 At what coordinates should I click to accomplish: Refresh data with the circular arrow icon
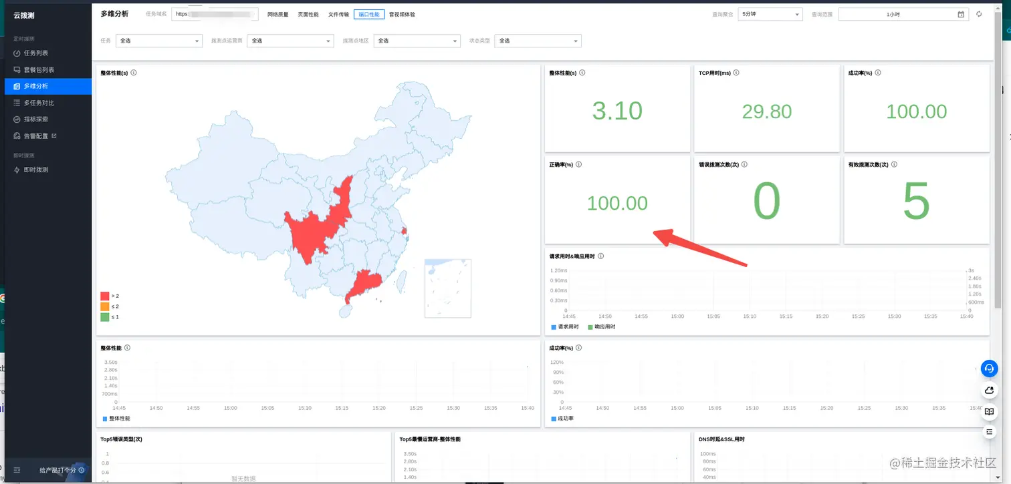click(979, 14)
